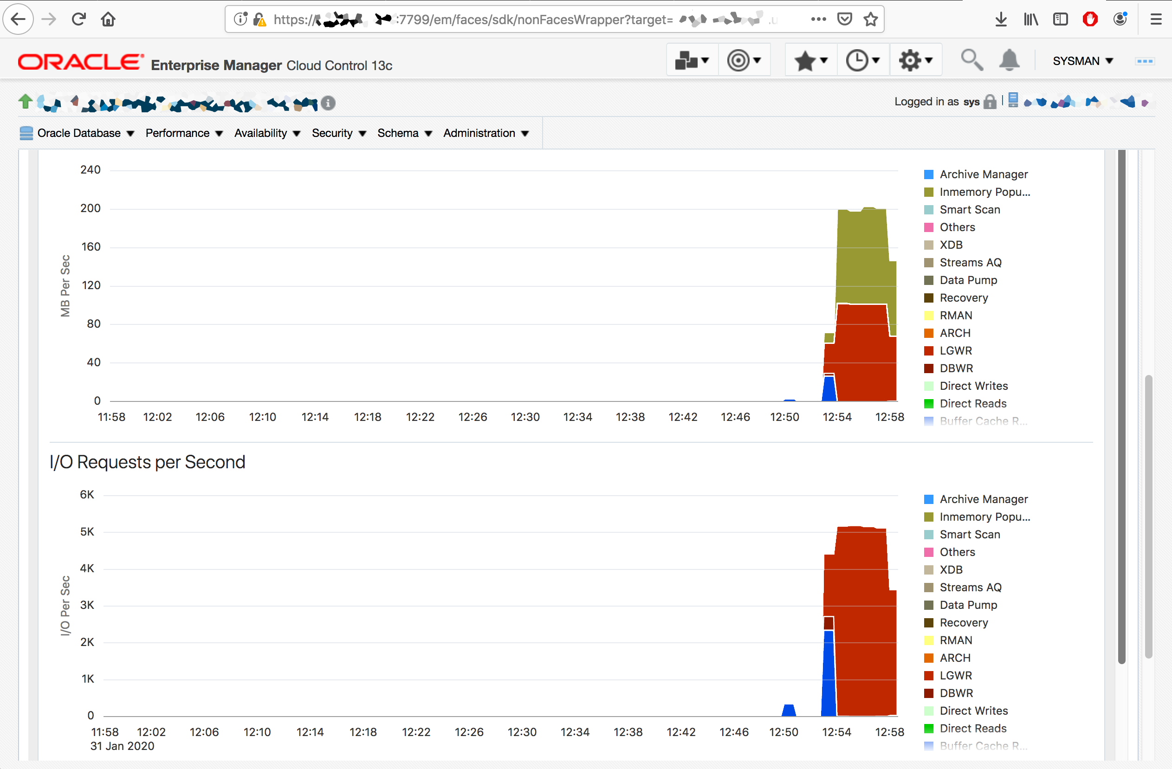Click the insecure connection lock warning icon

259,19
